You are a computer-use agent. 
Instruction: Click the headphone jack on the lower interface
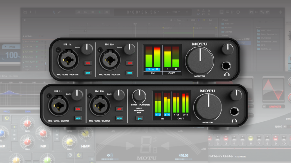coord(235,111)
